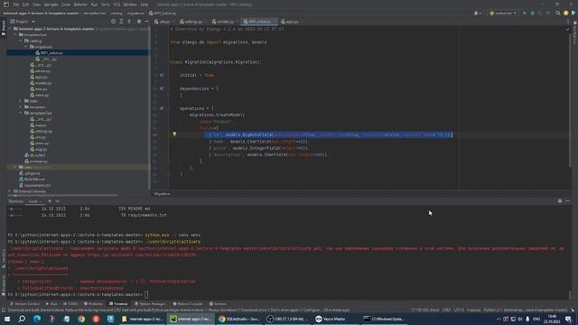Select Local terminal session tab

33,201
